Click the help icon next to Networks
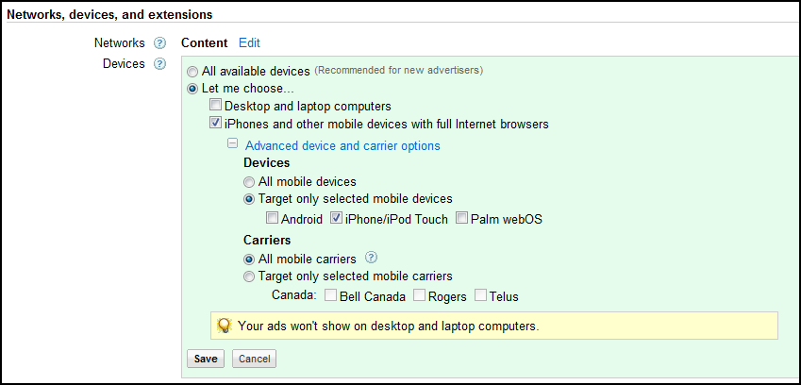Screen dimensions: 801x385 click(x=159, y=42)
